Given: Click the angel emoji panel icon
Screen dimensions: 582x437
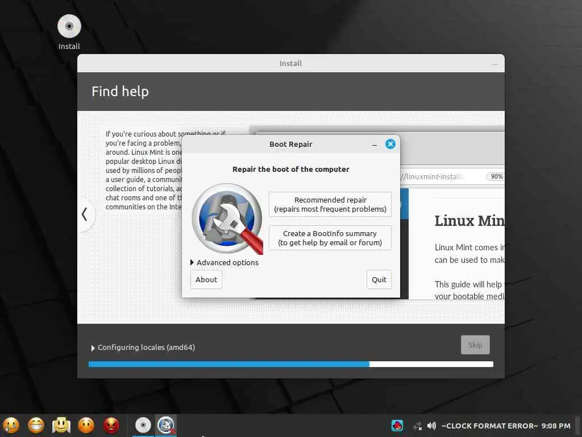Looking at the screenshot, I should tap(61, 425).
